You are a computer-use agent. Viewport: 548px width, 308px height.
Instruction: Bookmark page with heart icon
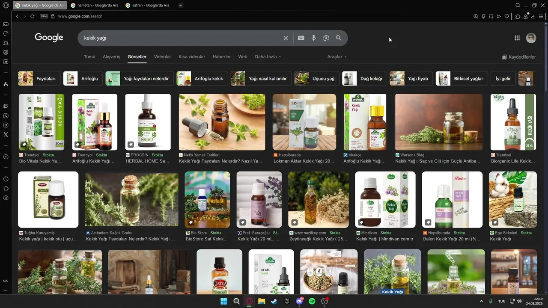(507, 16)
